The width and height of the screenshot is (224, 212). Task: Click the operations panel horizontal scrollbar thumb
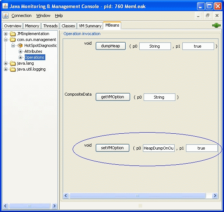(x=137, y=195)
